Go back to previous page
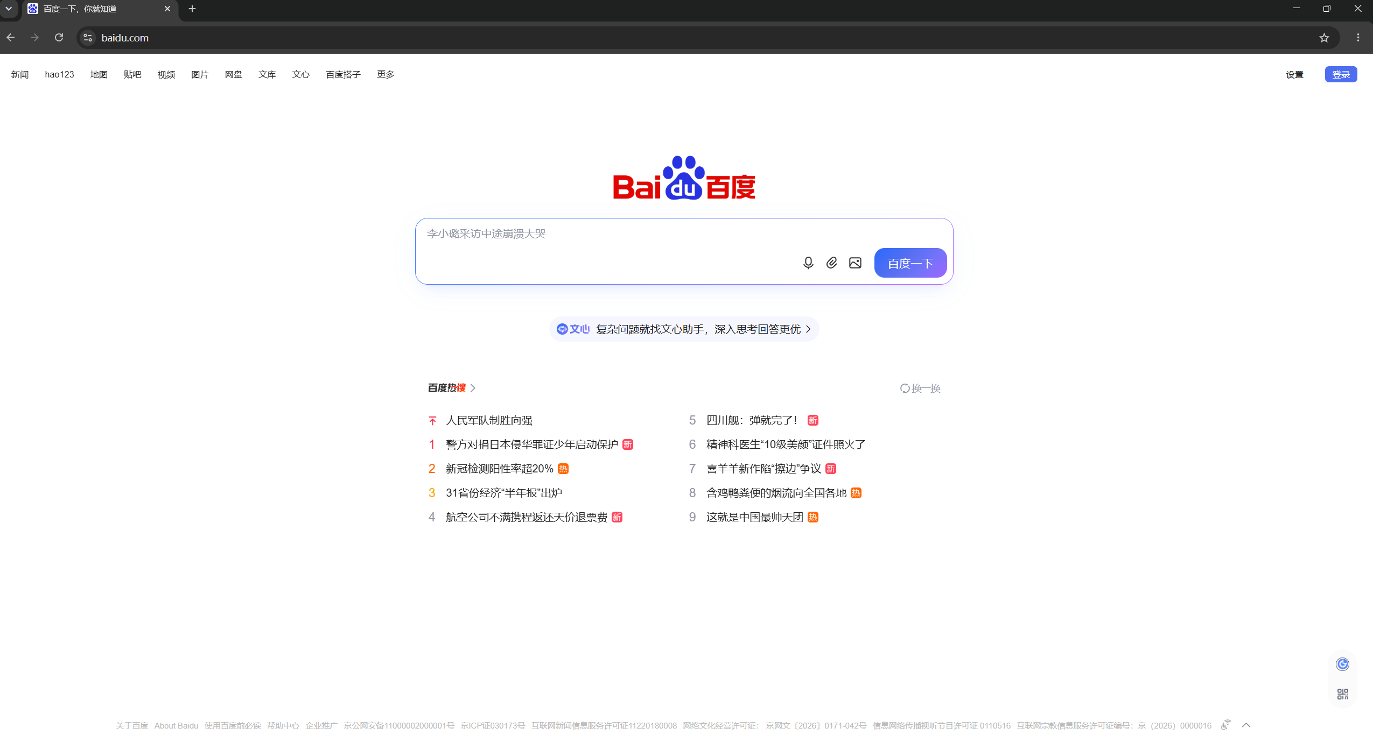Image resolution: width=1373 pixels, height=735 pixels. pos(11,38)
